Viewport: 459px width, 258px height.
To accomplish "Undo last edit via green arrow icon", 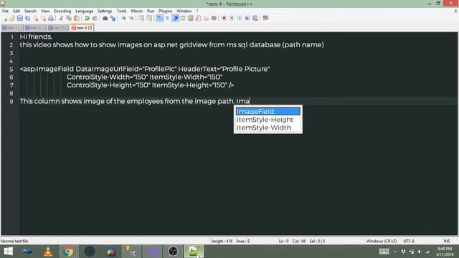I will coord(87,19).
